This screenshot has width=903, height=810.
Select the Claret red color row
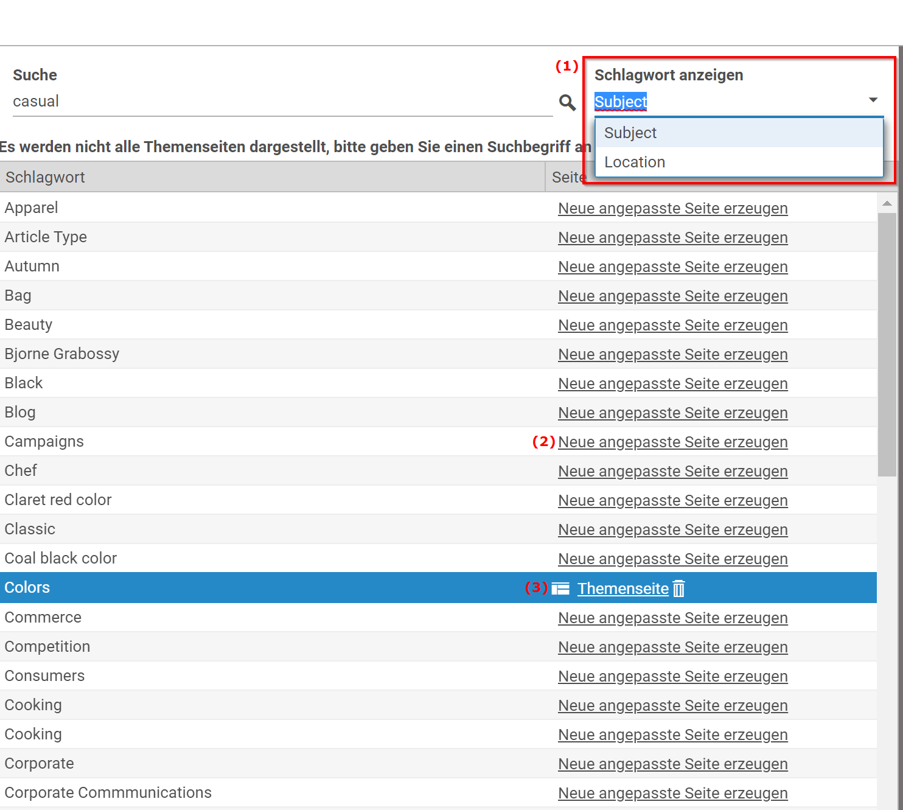pos(243,500)
